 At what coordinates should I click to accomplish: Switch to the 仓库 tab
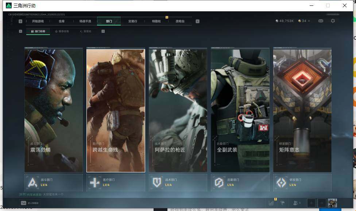(62, 22)
